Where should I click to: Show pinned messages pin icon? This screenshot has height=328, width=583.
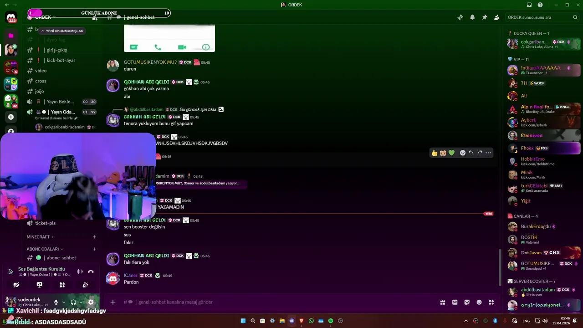click(485, 17)
